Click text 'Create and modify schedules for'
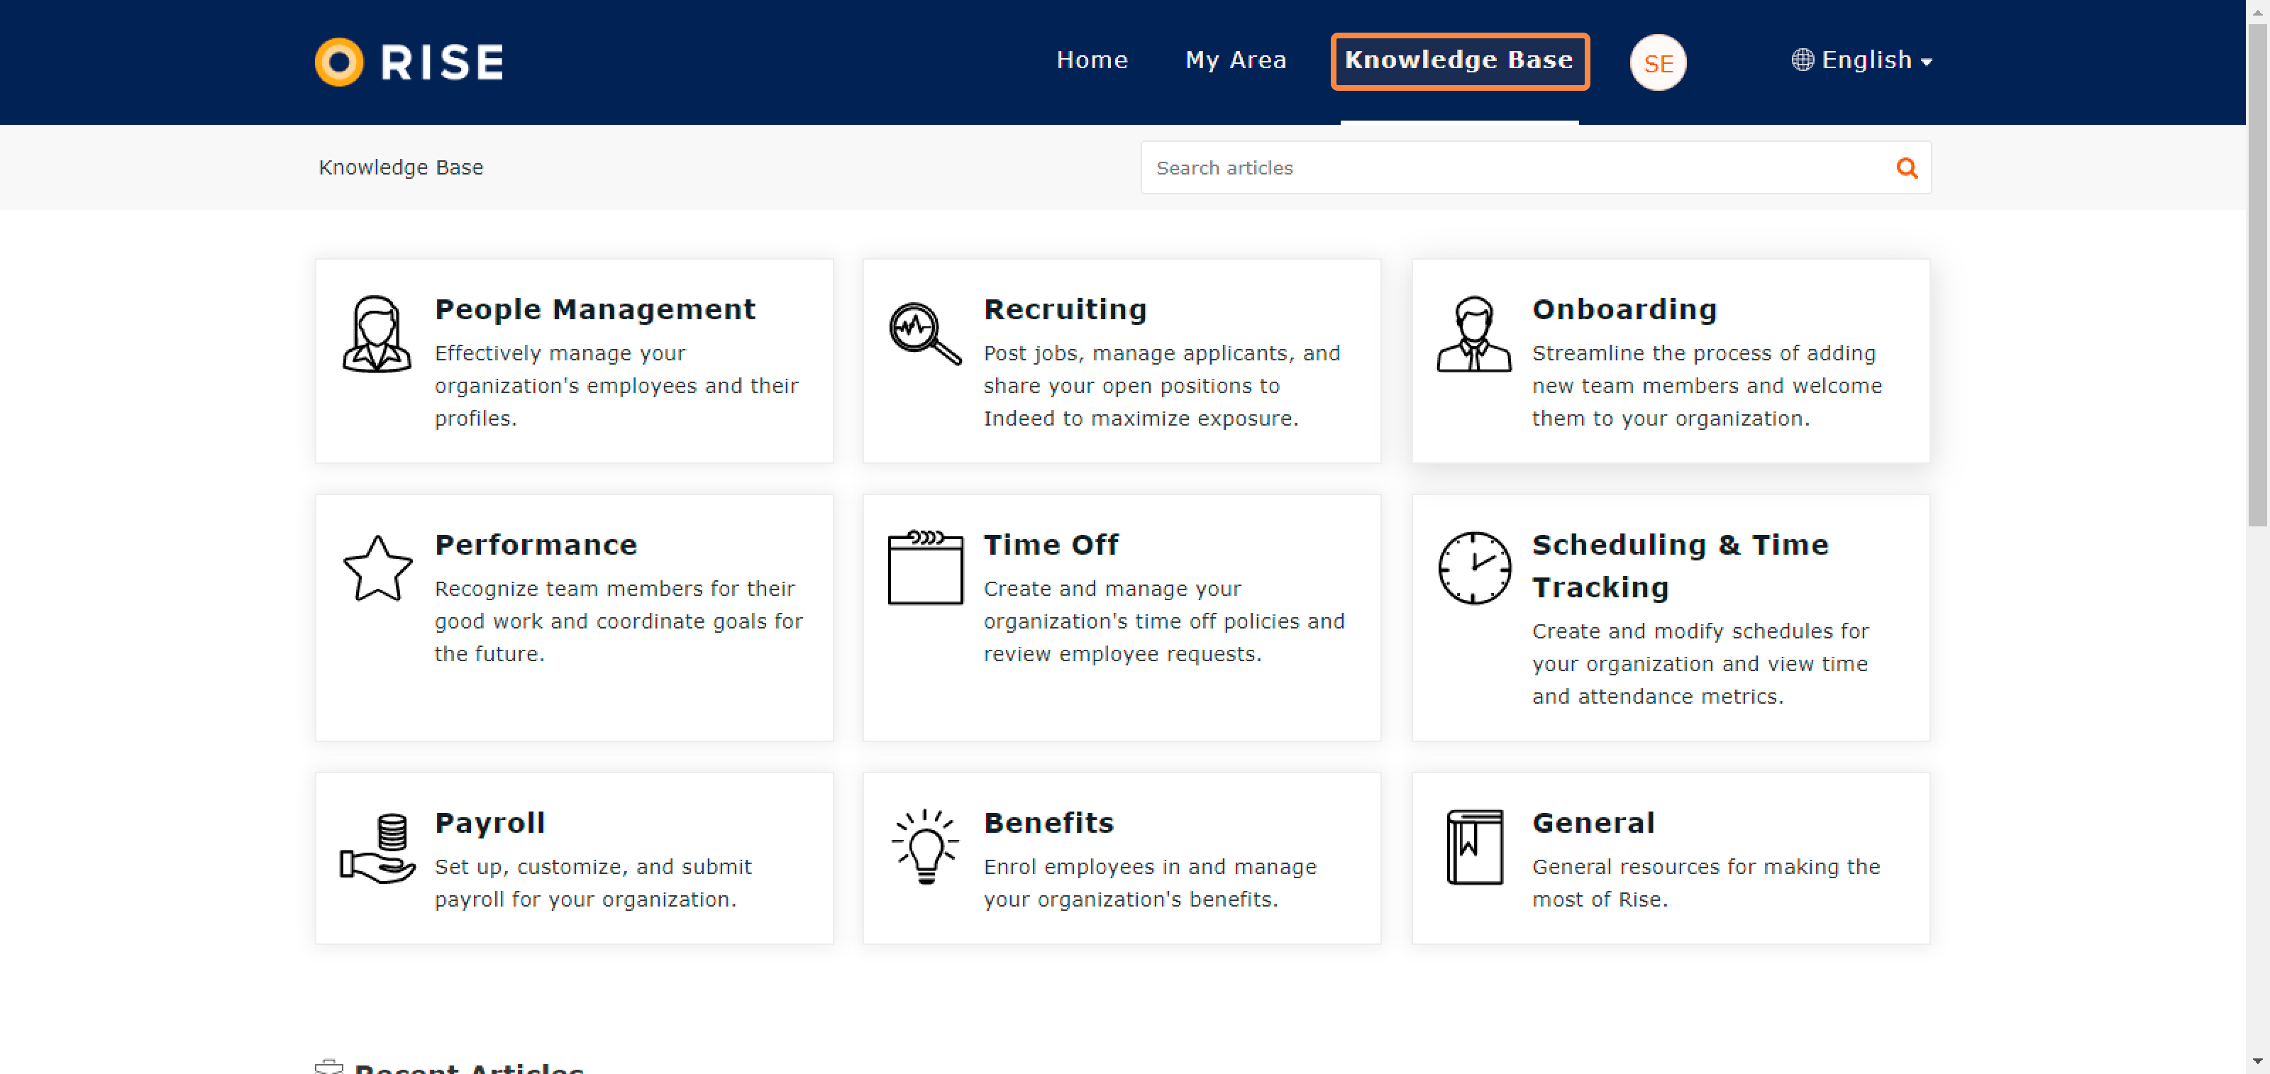The image size is (2270, 1074). click(1700, 631)
